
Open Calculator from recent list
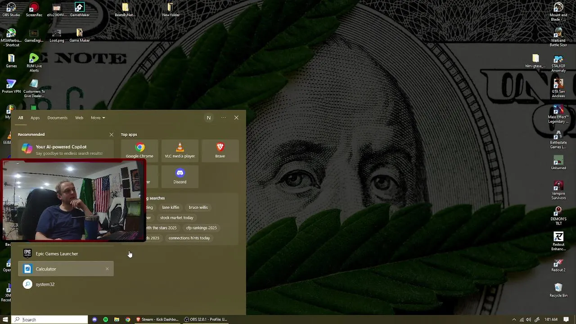click(x=66, y=269)
